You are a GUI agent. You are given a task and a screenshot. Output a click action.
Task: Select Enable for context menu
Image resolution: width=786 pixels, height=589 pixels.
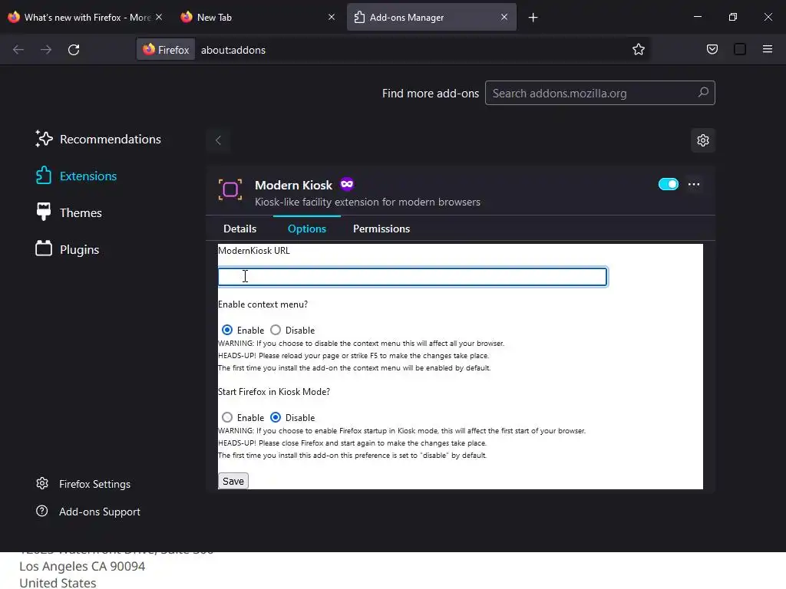(227, 330)
